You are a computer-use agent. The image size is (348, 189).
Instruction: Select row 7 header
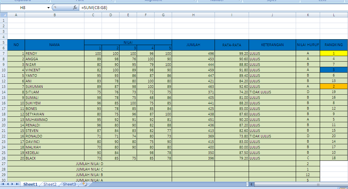tap(4, 53)
